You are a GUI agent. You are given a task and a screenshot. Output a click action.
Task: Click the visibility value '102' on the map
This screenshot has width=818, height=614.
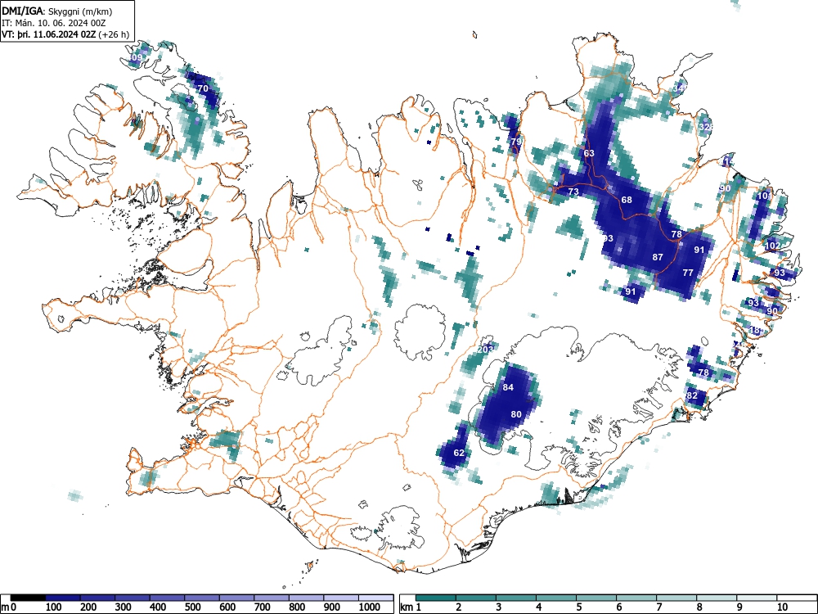(x=773, y=246)
